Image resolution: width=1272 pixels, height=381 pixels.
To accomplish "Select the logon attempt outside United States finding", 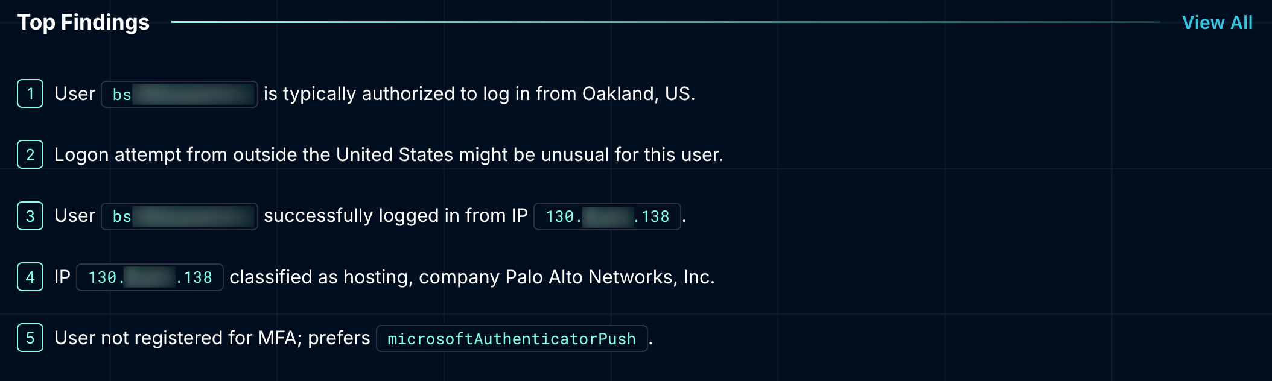I will [389, 155].
